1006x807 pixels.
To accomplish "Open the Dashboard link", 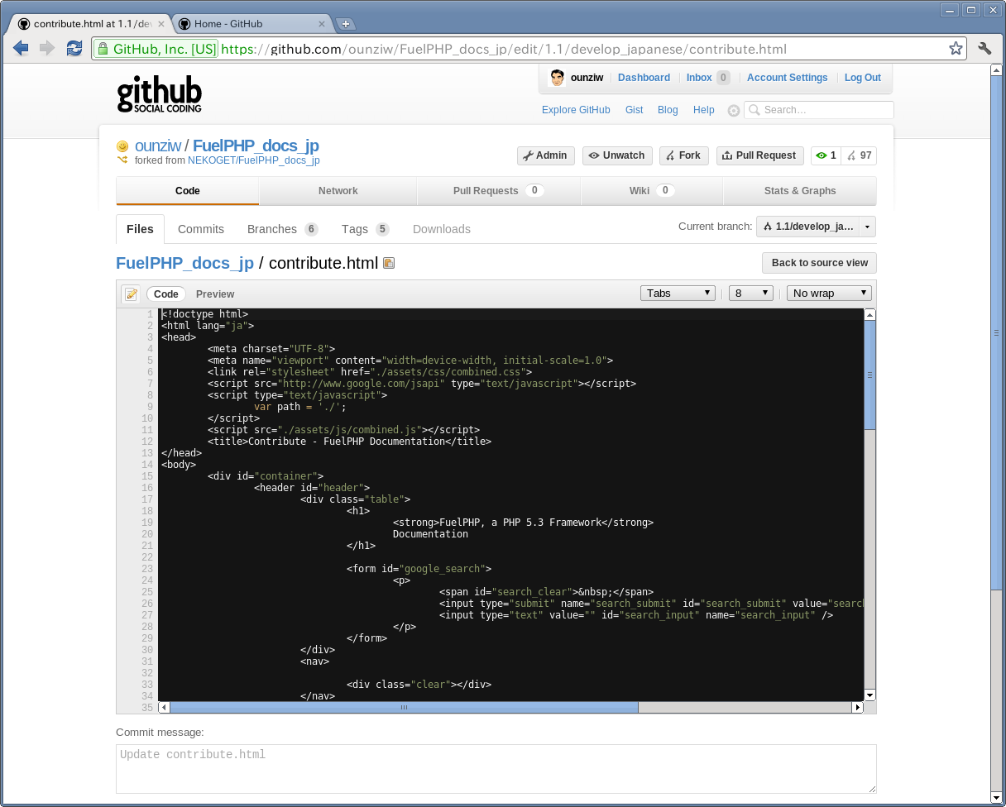I will pyautogui.click(x=644, y=78).
